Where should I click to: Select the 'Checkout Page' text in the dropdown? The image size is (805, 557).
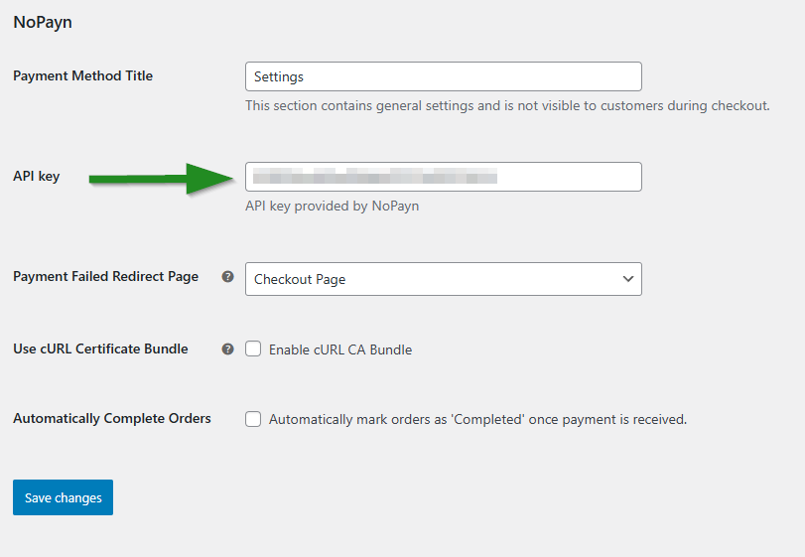(x=300, y=279)
